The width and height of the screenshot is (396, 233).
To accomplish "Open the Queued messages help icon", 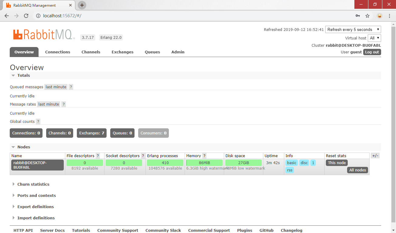I will (x=71, y=87).
